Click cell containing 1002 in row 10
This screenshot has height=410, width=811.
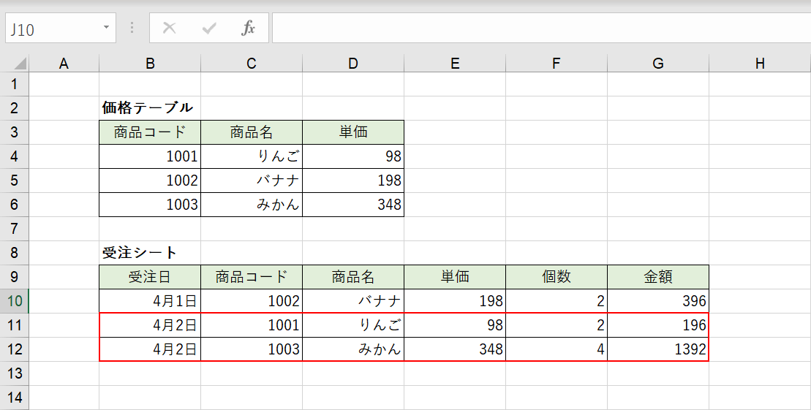[252, 301]
